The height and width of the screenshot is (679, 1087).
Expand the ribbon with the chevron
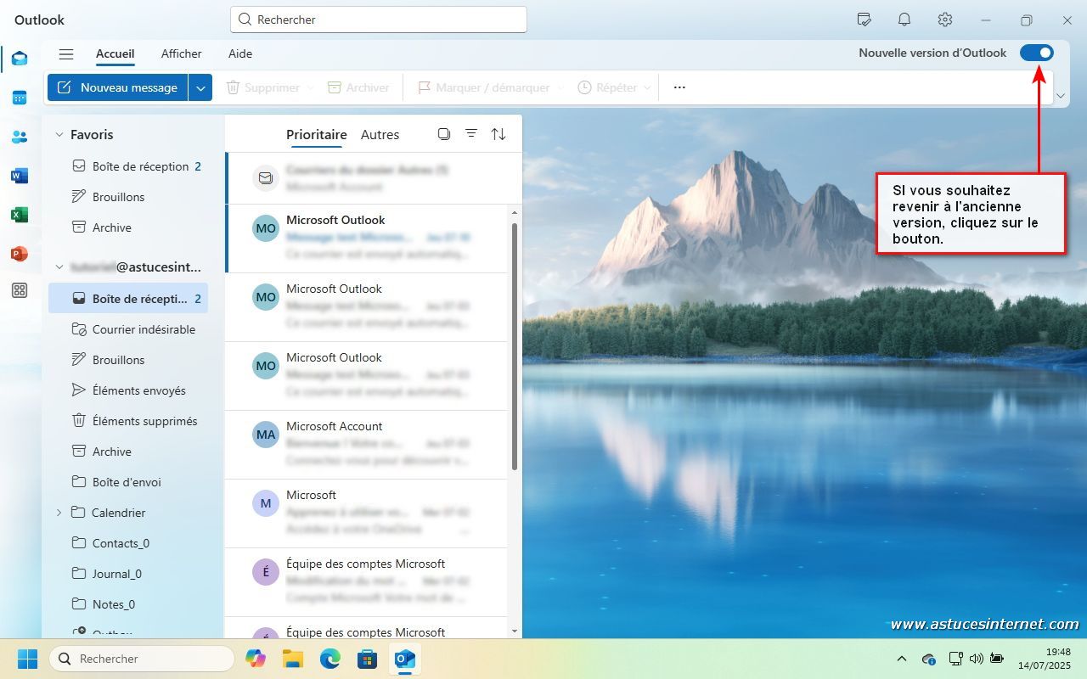1060,96
